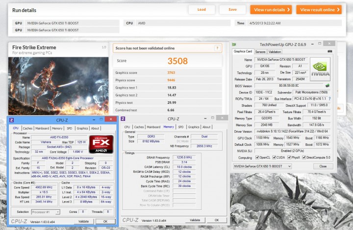
Task: Close the left CPU-Z window
Action: pos(111,119)
